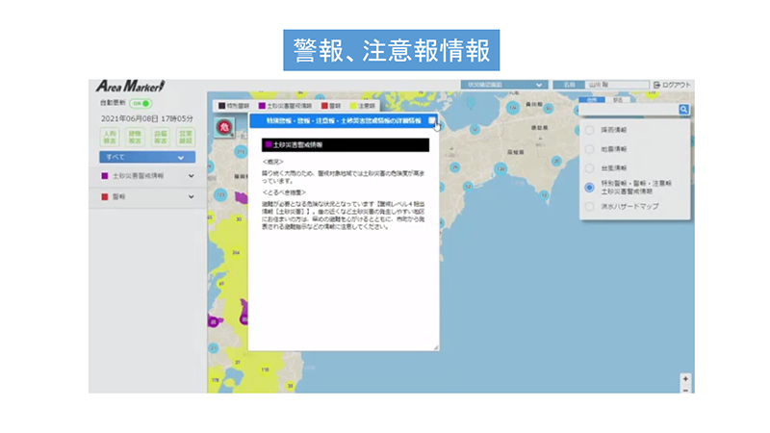The image size is (770, 433).
Task: Click the teardrop location pin on the map
Action: click(471, 103)
